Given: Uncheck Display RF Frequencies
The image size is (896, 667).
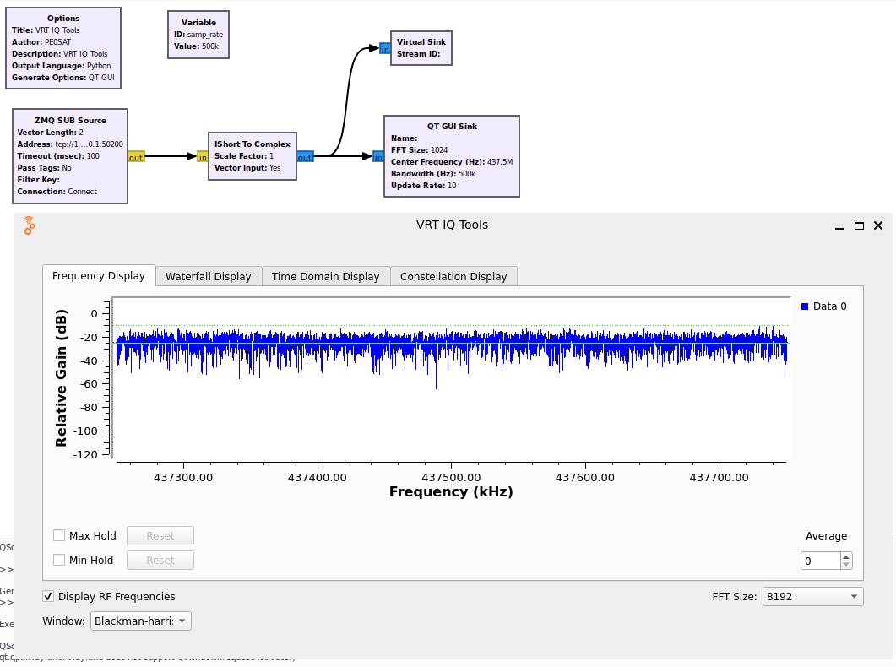Looking at the screenshot, I should click(x=49, y=597).
